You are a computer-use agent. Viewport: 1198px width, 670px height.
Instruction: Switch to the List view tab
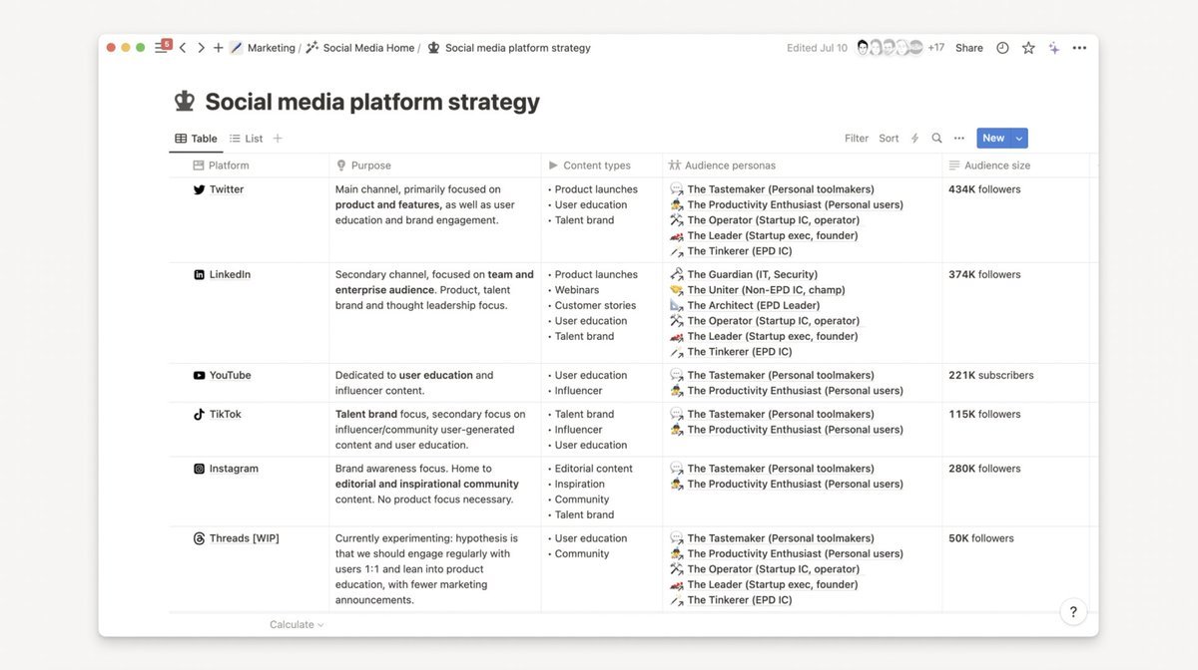pyautogui.click(x=246, y=139)
